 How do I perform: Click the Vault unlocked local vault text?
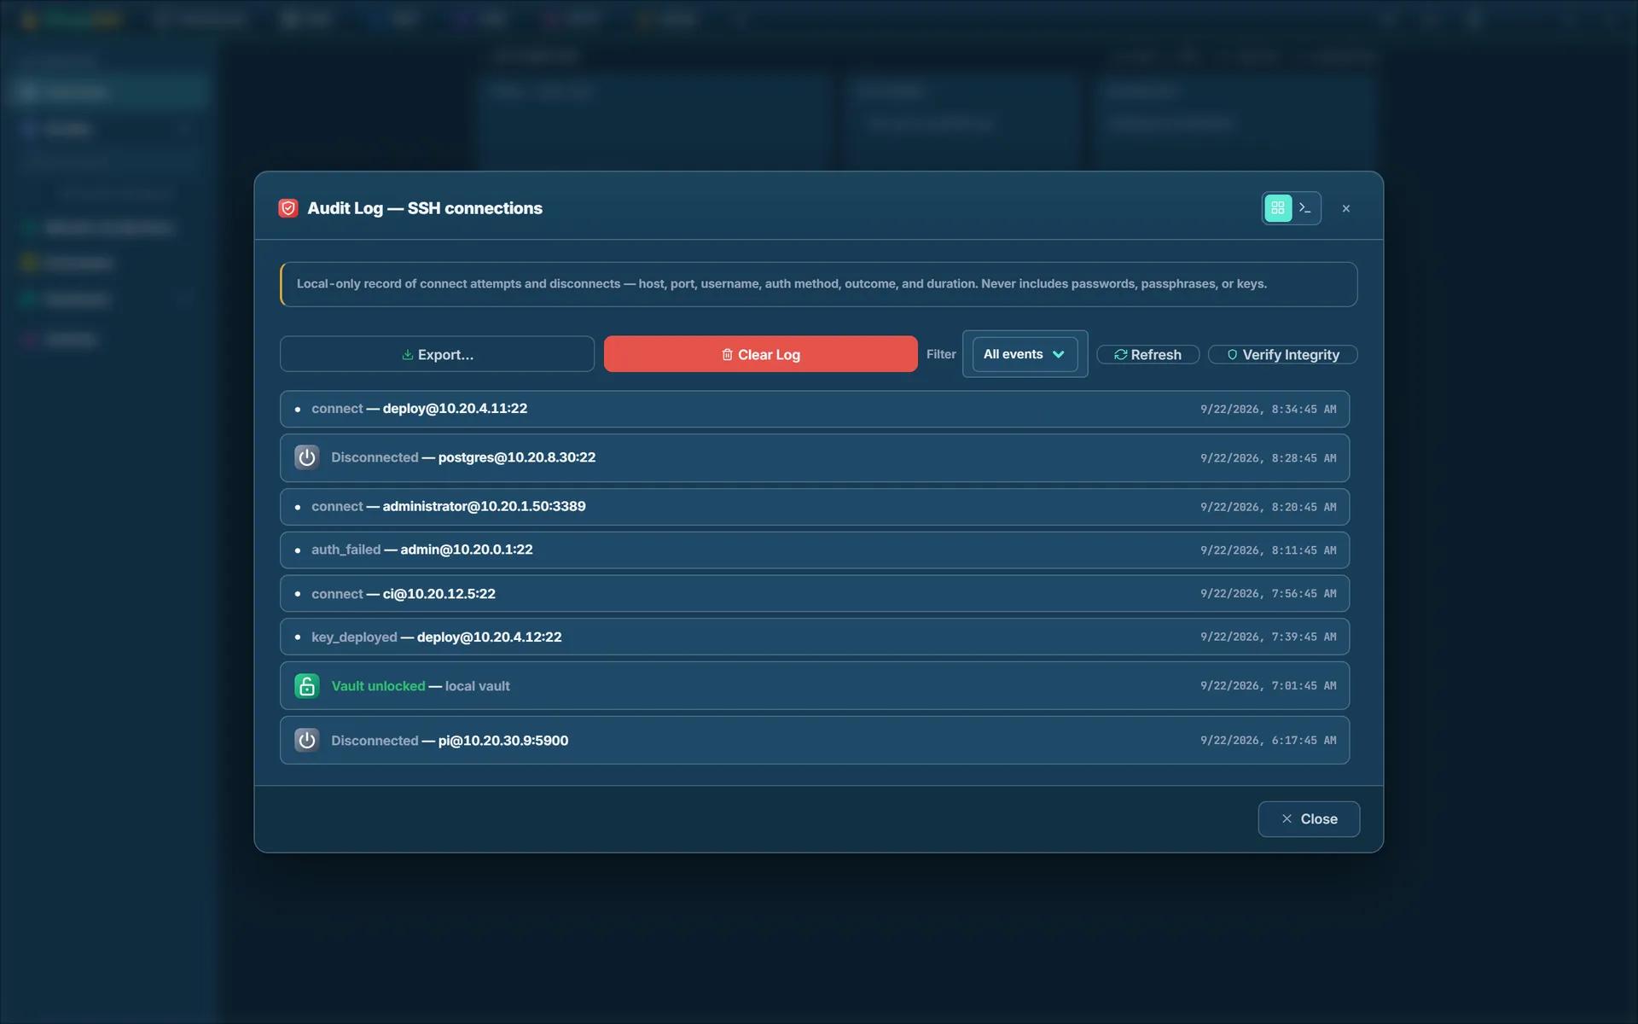coord(421,686)
